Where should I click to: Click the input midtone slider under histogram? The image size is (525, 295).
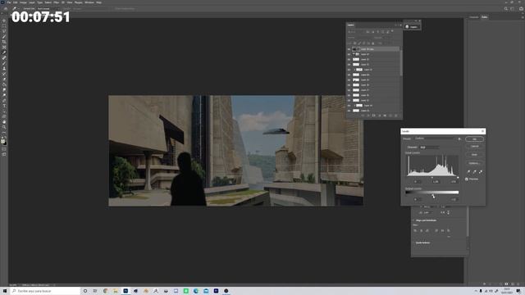[x=432, y=177]
